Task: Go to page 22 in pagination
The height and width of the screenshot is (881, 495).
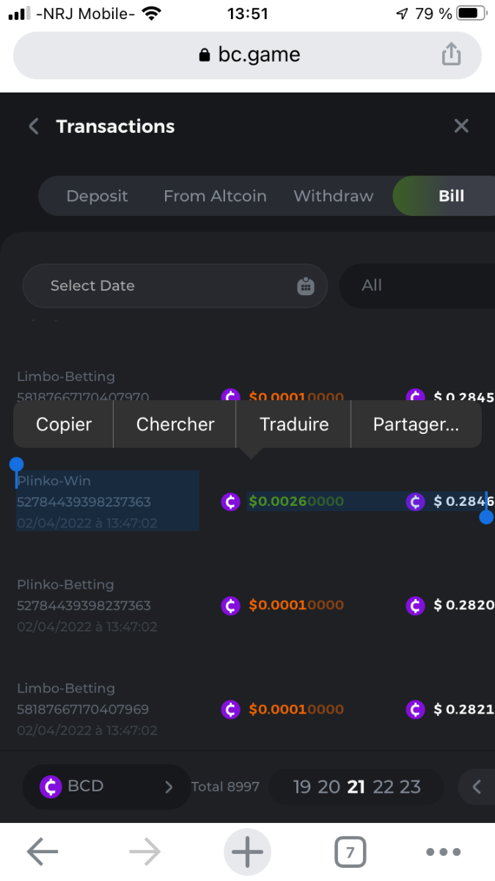Action: (x=384, y=787)
